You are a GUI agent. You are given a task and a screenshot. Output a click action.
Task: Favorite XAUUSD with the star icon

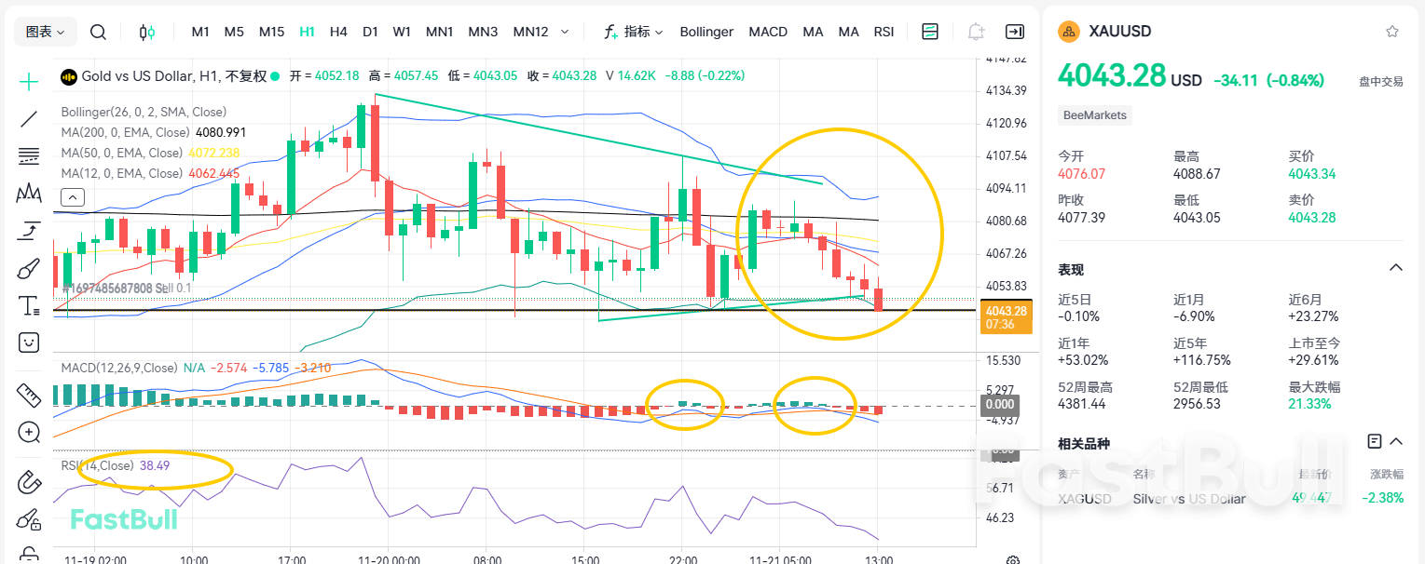point(1392,32)
